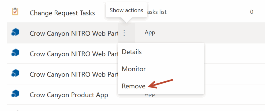Screen dimensions: 265x111
Task: Open the second Crow Canyon NITRO Web Part
Action: (x=74, y=54)
